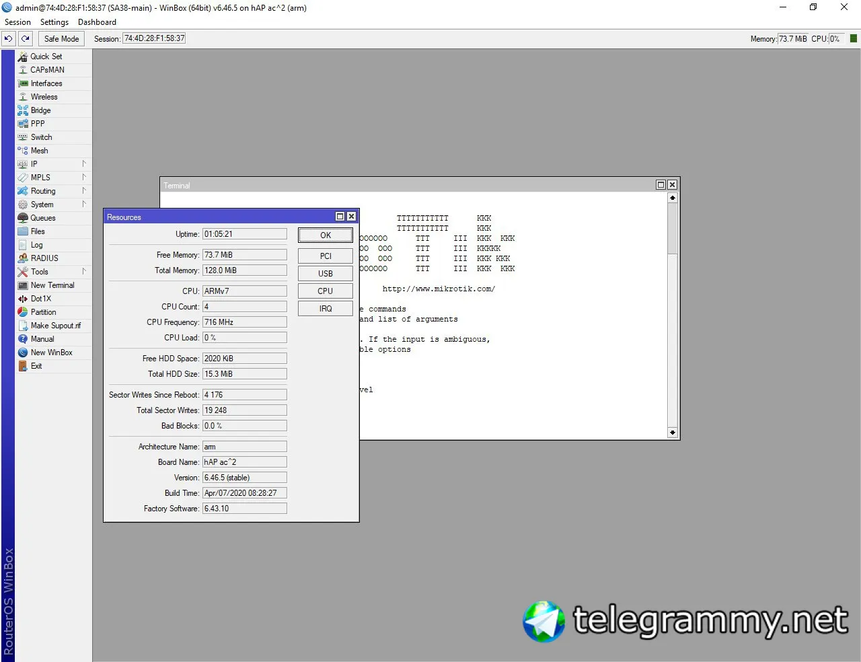Open the Files folder icon
Screen dimensions: 861x662
point(23,231)
